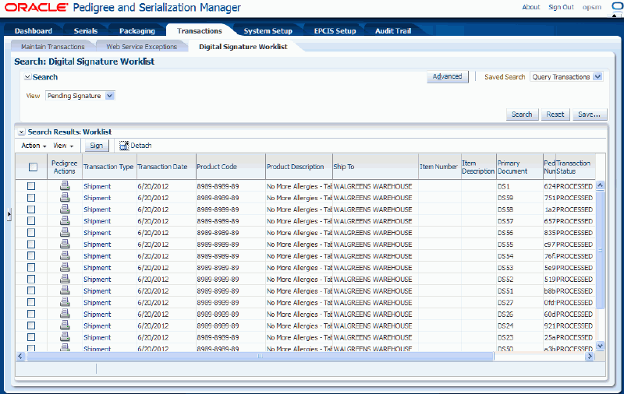Collapse the Search Results: Worklist section
This screenshot has height=394, width=624.
pyautogui.click(x=22, y=132)
